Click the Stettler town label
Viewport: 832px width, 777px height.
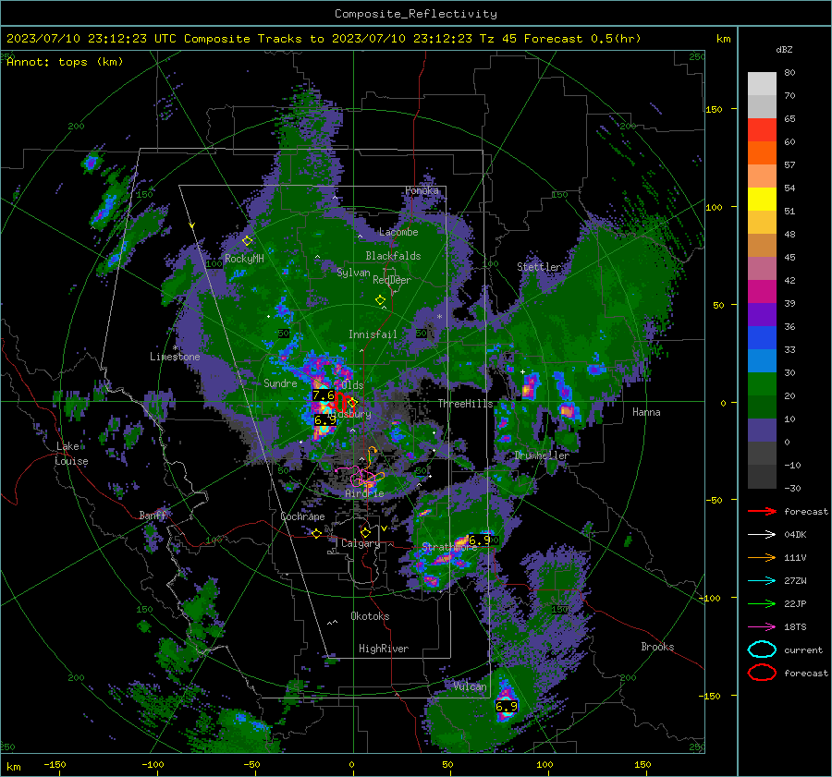click(x=539, y=267)
